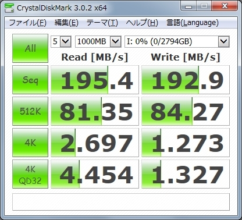Click the 512K read result 81.35
The height and width of the screenshot is (220, 242).
click(x=95, y=111)
